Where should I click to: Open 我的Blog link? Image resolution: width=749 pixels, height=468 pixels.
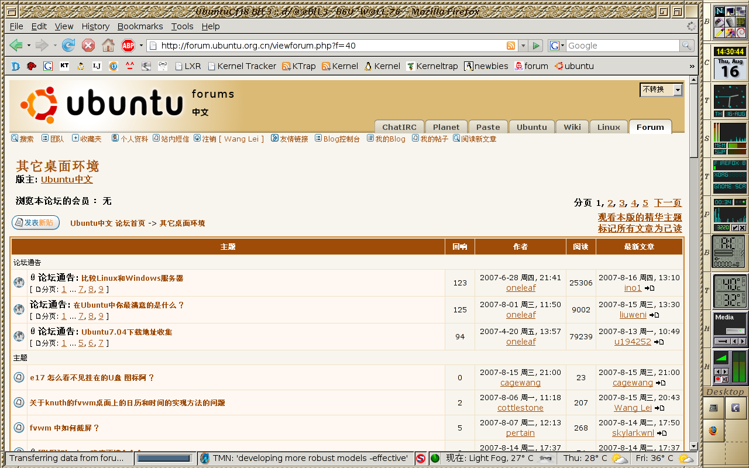point(386,139)
